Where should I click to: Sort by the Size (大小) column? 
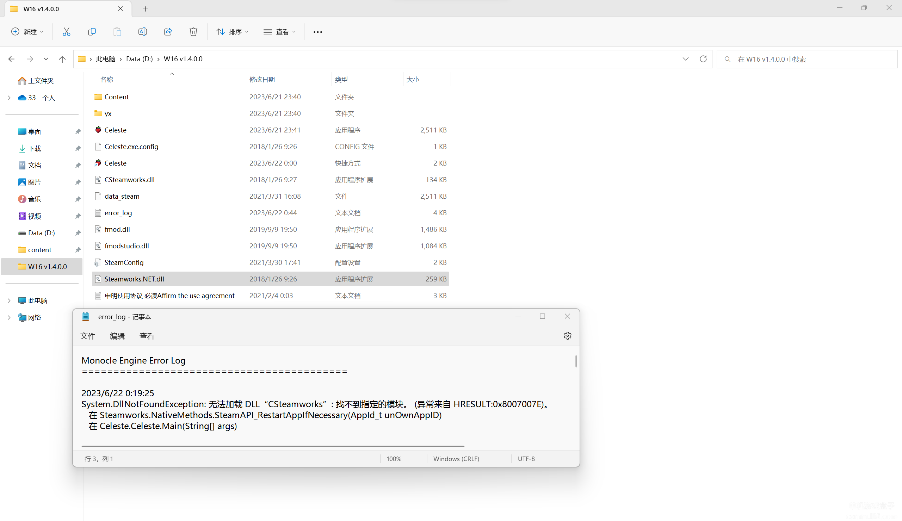pos(413,80)
